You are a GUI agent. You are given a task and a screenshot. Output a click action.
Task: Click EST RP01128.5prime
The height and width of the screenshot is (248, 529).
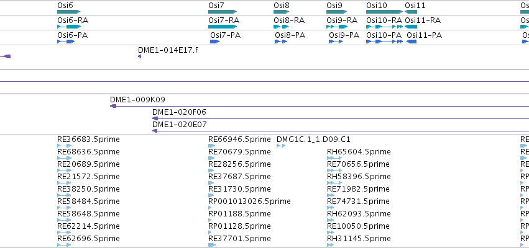point(210,232)
